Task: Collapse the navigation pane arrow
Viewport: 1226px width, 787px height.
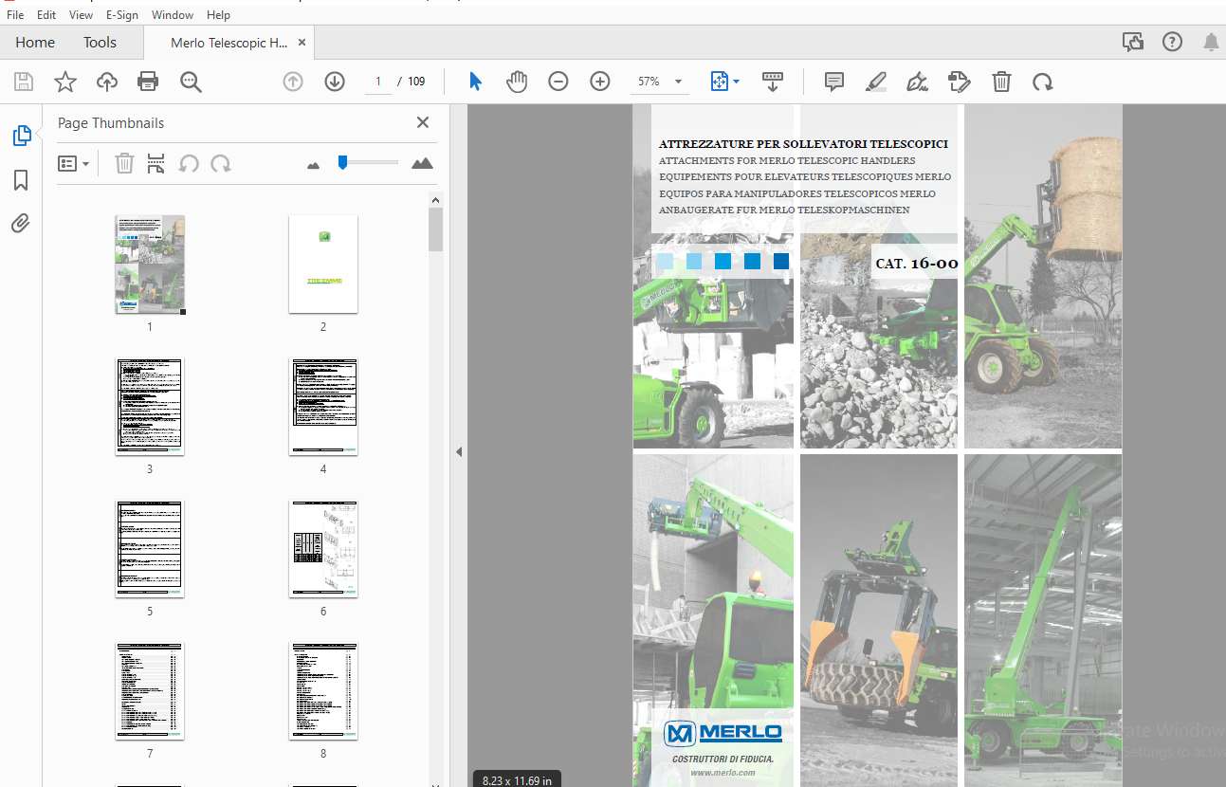Action: point(459,451)
